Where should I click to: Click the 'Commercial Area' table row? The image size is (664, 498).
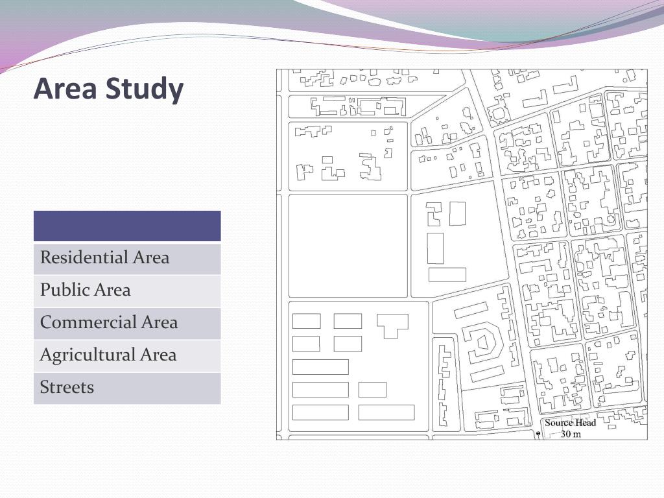pos(127,323)
